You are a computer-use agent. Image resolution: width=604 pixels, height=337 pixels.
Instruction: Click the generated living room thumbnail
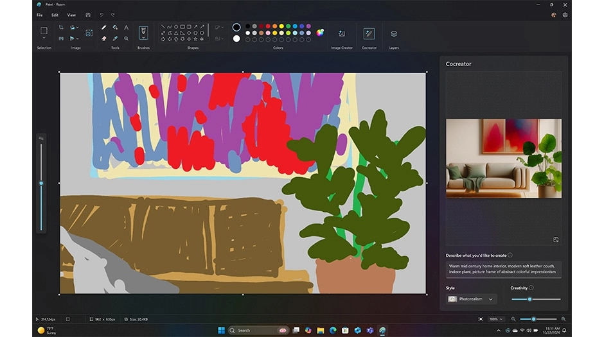[x=504, y=159]
